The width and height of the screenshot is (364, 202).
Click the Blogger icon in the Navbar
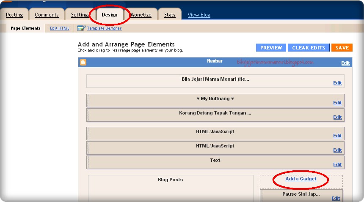(x=83, y=62)
